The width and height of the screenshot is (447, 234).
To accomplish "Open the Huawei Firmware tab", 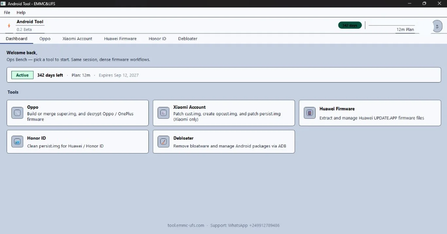I will 120,39.
